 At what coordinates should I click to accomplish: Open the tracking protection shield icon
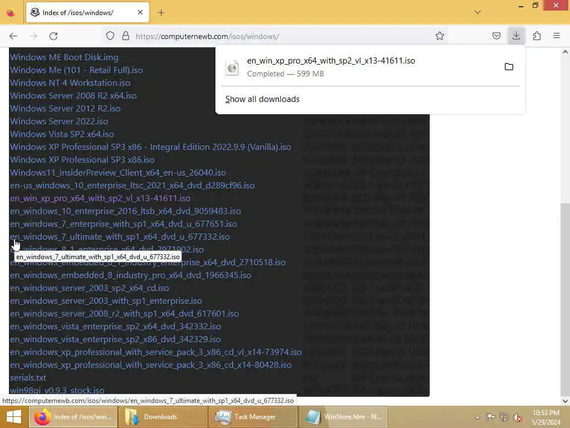tap(110, 36)
